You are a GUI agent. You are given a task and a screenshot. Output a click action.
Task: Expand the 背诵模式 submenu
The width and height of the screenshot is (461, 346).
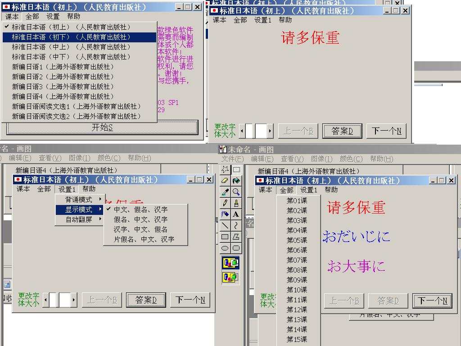tap(79, 200)
